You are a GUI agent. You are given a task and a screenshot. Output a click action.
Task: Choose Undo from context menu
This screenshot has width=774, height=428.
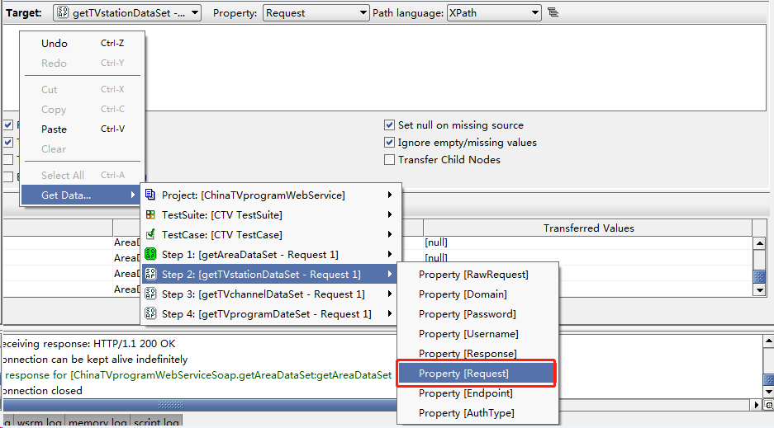83,44
